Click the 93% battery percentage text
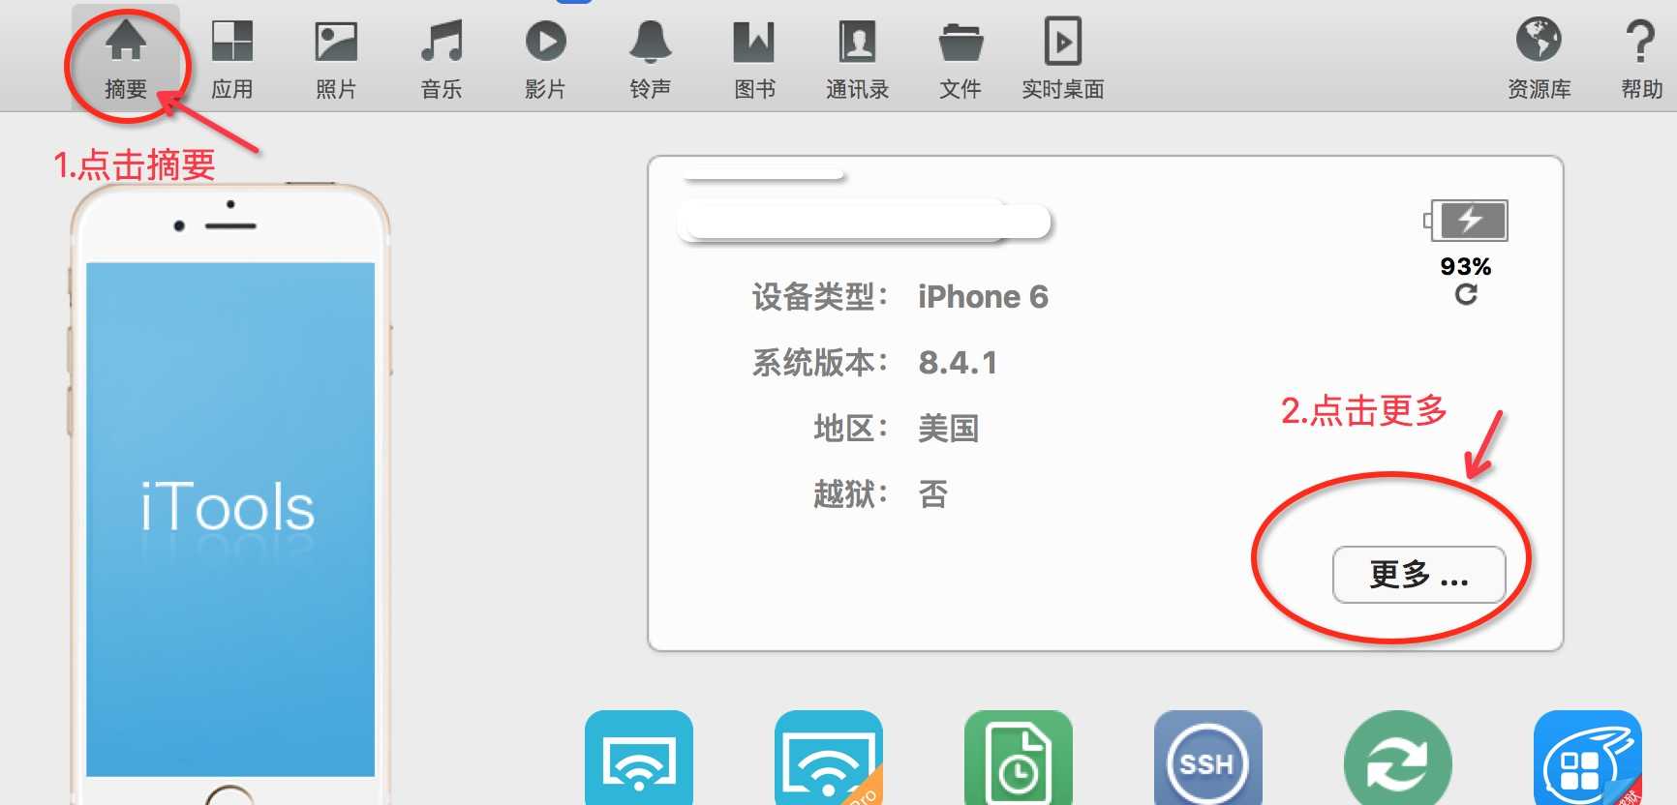Image resolution: width=1677 pixels, height=805 pixels. [x=1465, y=266]
